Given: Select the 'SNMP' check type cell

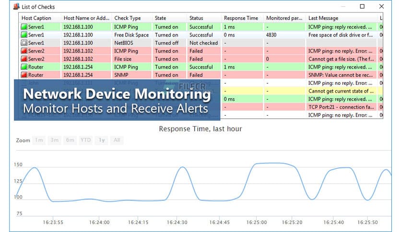Looking at the screenshot, I should [x=131, y=75].
